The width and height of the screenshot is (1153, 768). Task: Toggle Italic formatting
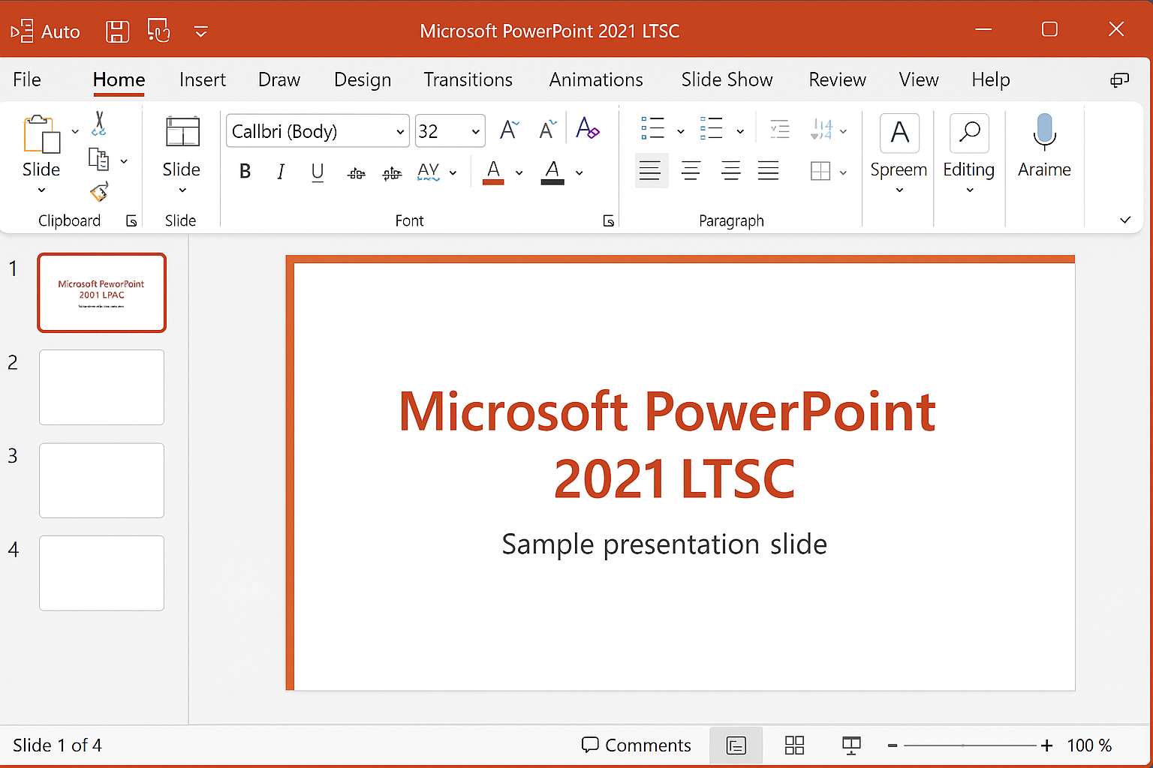281,172
